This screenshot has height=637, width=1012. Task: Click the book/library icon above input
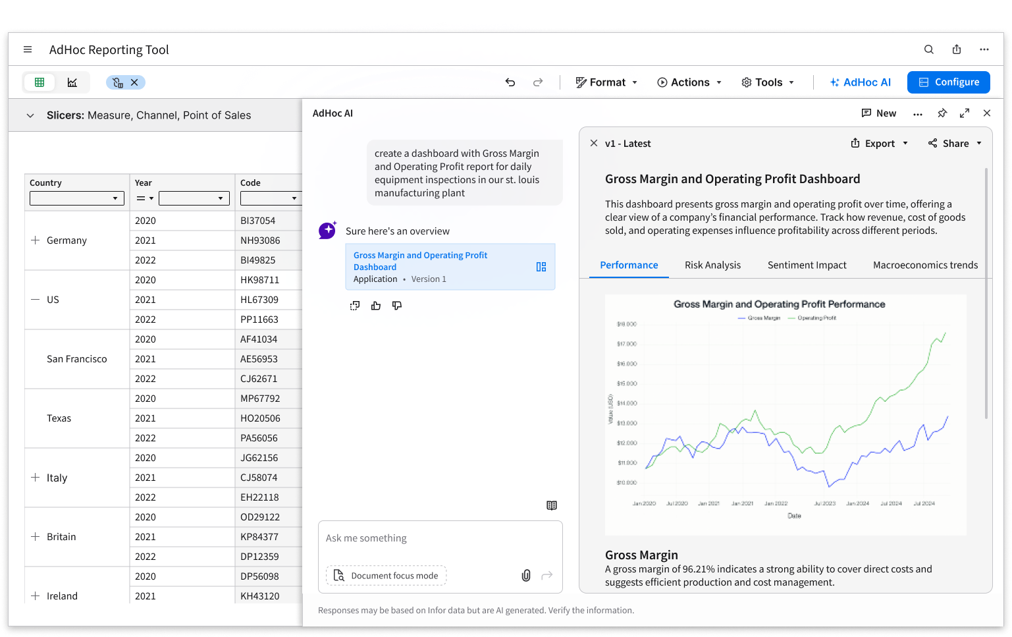552,505
